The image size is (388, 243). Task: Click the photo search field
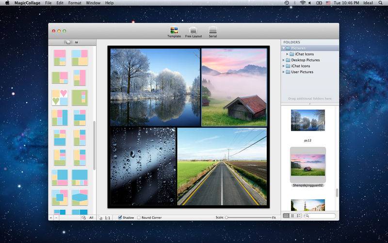click(x=320, y=216)
